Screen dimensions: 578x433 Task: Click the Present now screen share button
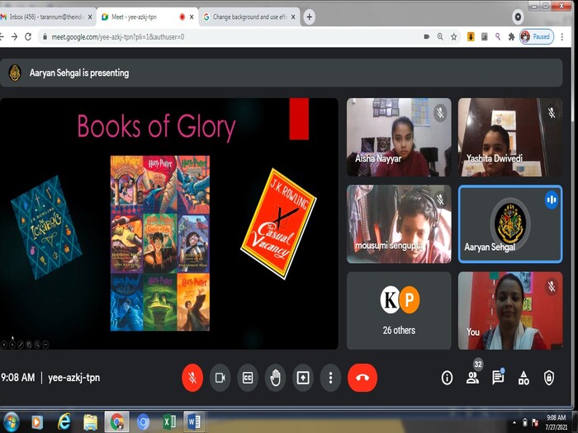[x=303, y=378]
